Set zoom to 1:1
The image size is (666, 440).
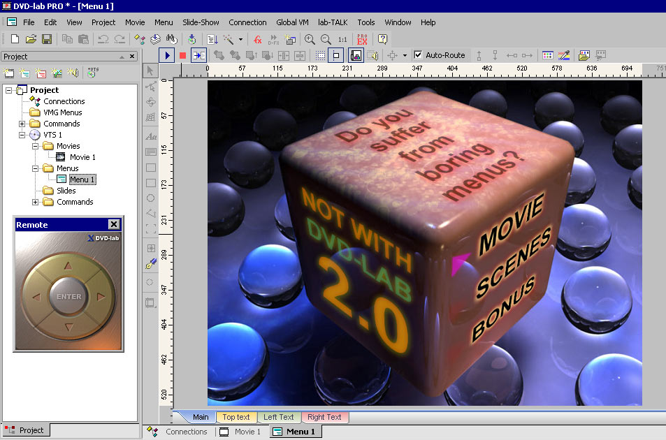pyautogui.click(x=342, y=39)
